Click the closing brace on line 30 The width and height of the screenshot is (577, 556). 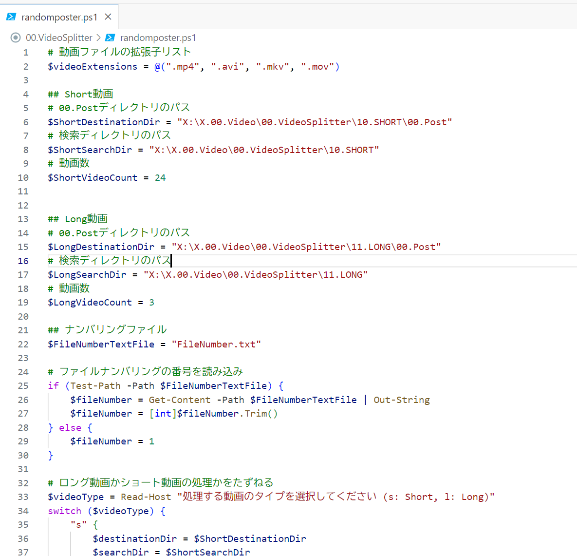51,456
